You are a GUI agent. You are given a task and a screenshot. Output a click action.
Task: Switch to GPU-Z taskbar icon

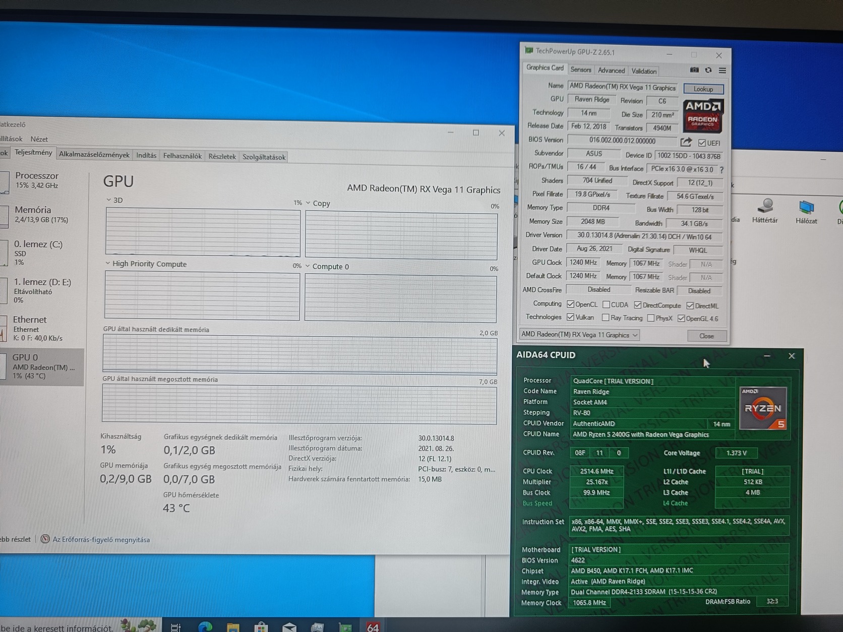tap(345, 627)
